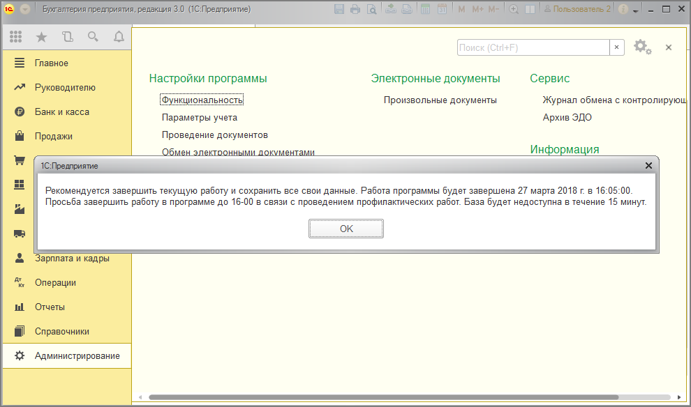
Task: Open the history scroll icon
Action: click(67, 37)
